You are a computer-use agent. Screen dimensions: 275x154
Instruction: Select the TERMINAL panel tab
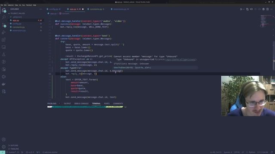pyautogui.click(x=96, y=104)
